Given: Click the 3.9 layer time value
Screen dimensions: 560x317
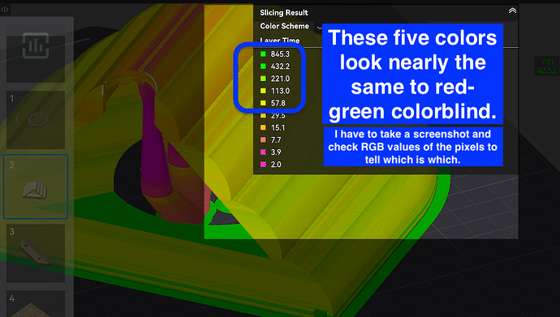Looking at the screenshot, I should (276, 152).
